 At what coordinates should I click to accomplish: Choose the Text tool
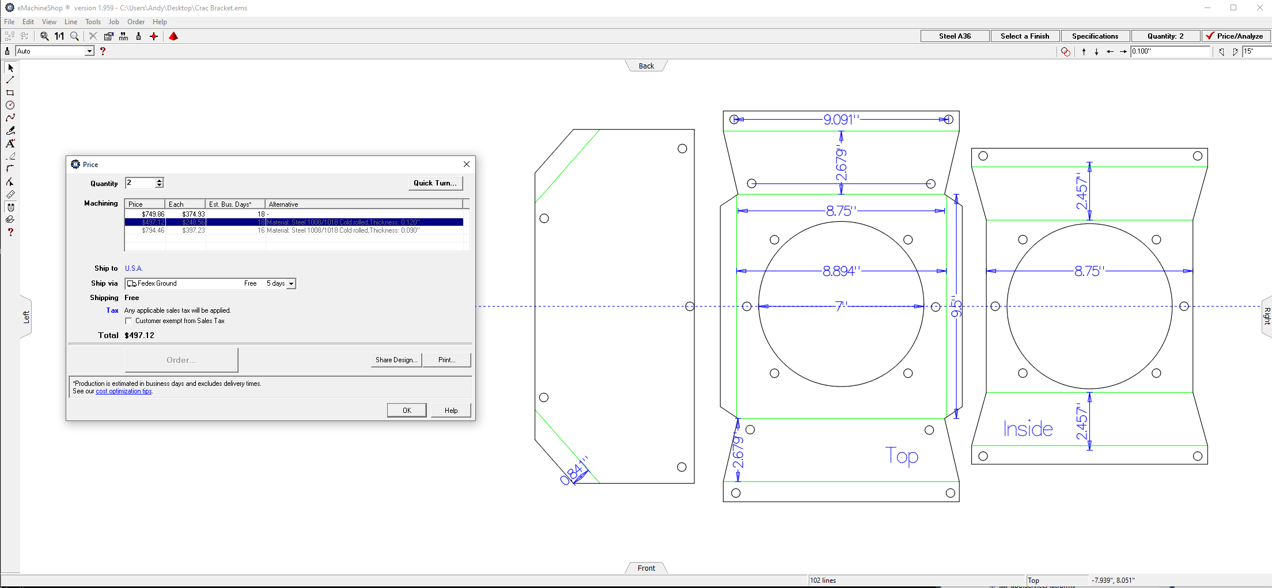pos(10,143)
